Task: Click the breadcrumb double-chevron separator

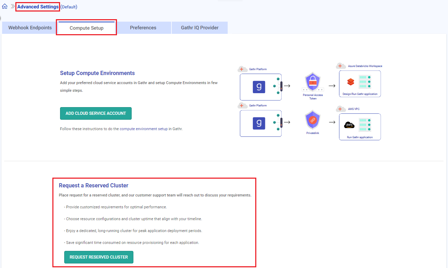Action: click(x=13, y=7)
